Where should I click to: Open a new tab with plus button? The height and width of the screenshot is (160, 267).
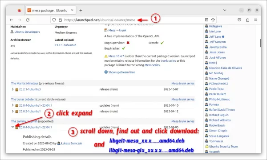(x=81, y=10)
